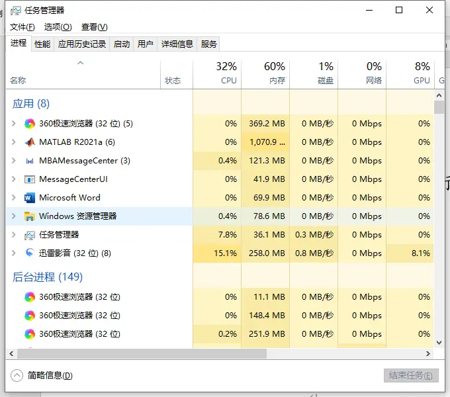Switch to the 详细信息 tab

(177, 44)
